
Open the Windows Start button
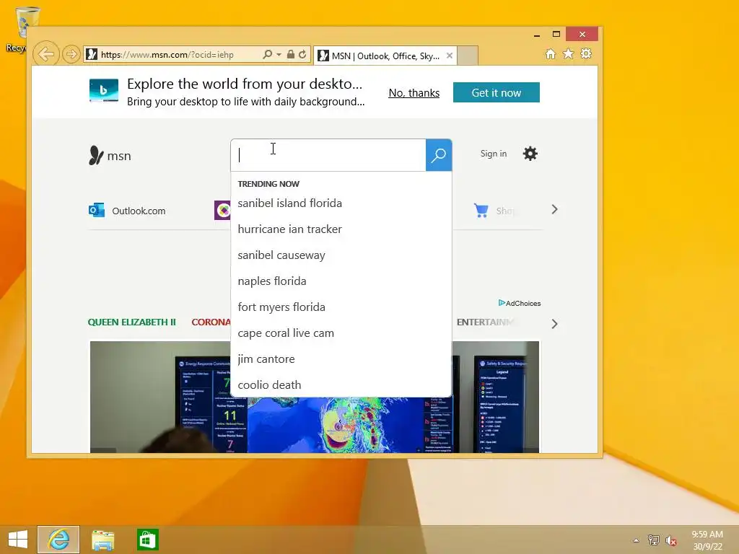[18, 540]
